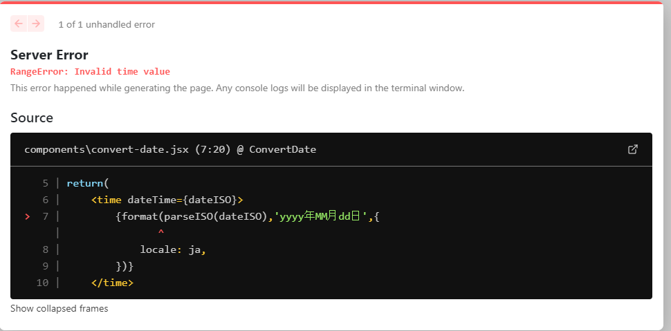This screenshot has height=331, width=671.
Task: Click the return( statement on line 5
Action: 88,183
